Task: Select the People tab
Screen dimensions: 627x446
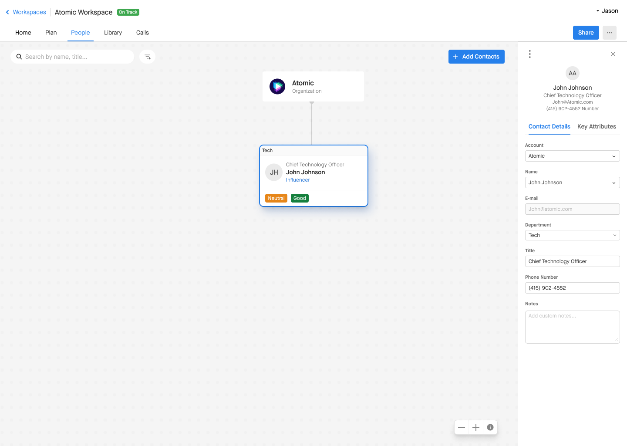Action: tap(81, 33)
